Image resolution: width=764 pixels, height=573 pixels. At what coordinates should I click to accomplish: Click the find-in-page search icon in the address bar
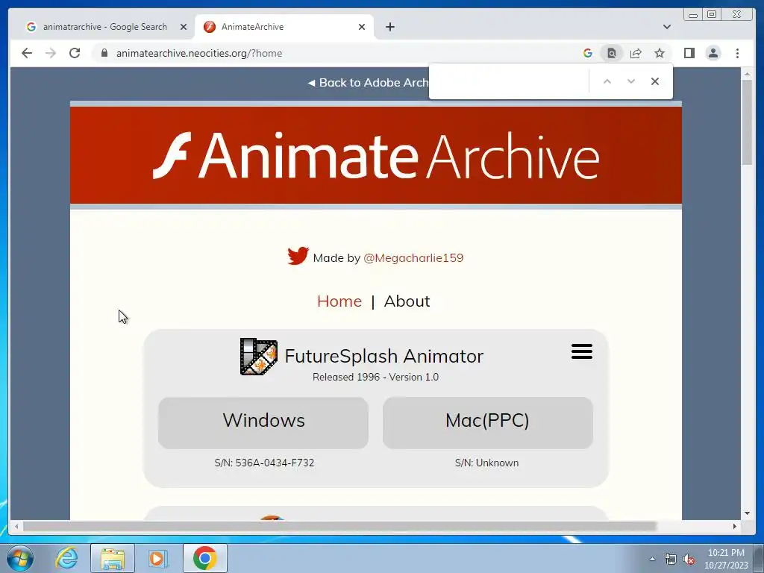pos(612,53)
